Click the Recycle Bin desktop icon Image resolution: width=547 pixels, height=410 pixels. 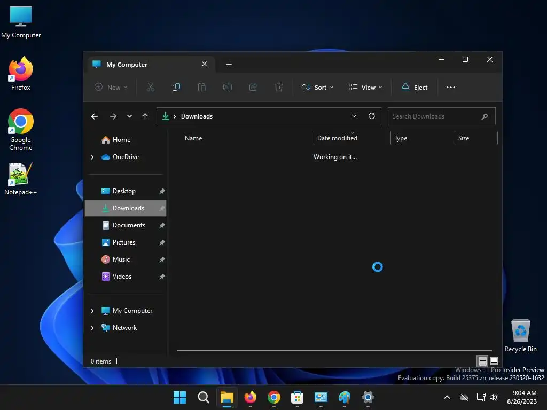[521, 336]
